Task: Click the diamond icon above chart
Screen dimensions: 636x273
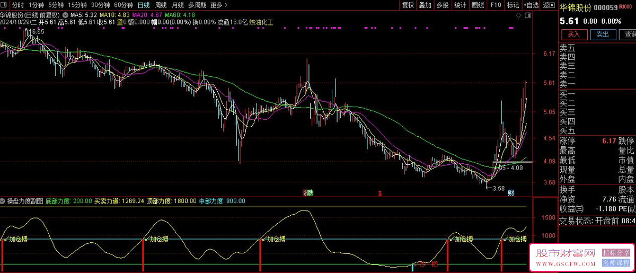Action: tap(518, 16)
